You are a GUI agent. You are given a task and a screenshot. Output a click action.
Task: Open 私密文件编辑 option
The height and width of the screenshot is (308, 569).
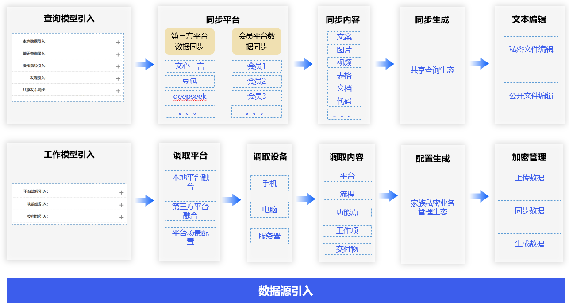click(x=531, y=49)
